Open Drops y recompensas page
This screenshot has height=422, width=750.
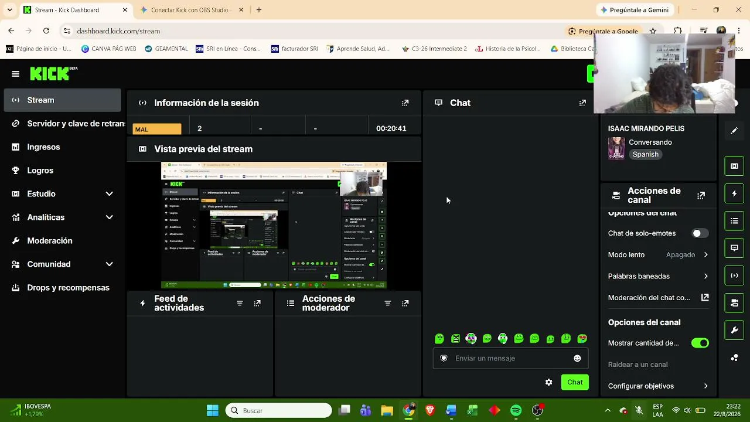coord(62,288)
